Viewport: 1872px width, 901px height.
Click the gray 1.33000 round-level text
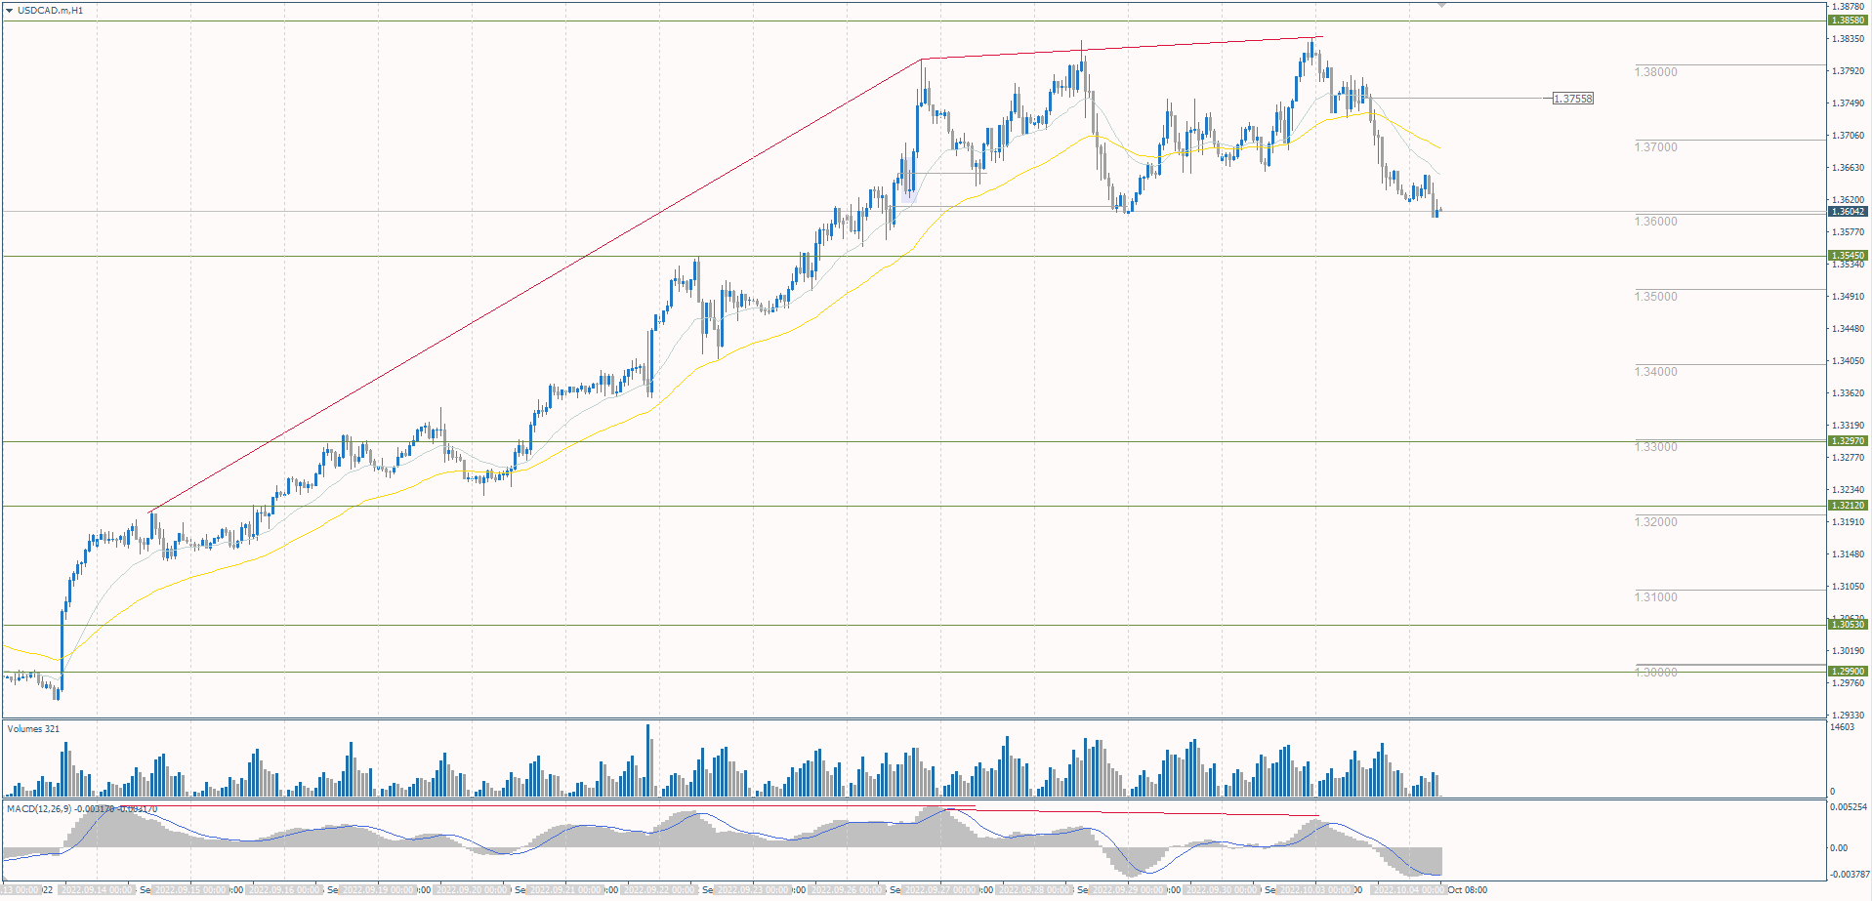point(1656,447)
